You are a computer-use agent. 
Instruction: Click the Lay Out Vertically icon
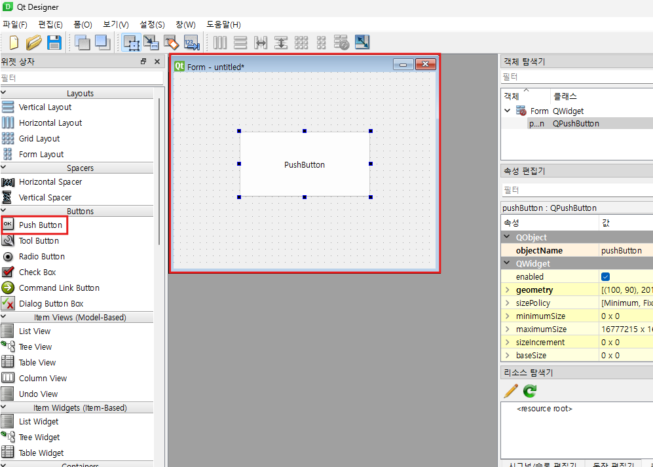[x=240, y=43]
